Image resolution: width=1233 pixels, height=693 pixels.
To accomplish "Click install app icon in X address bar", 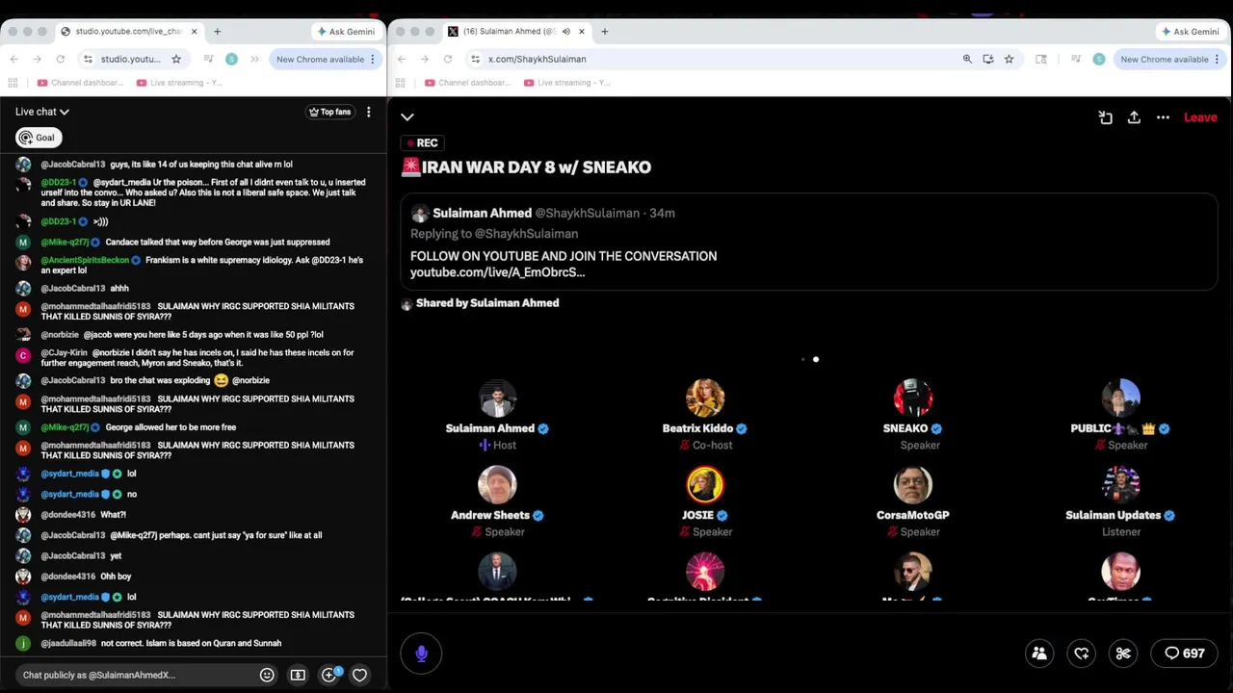I will coord(988,59).
